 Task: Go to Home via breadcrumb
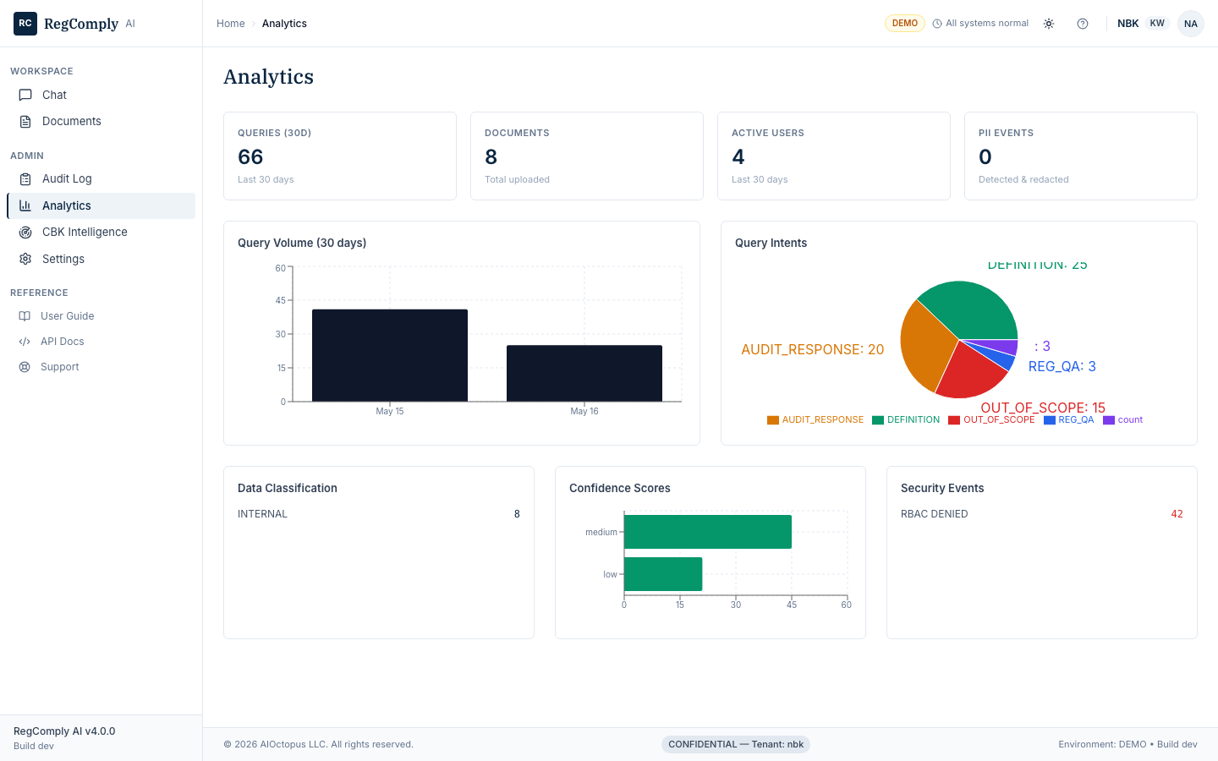(231, 24)
